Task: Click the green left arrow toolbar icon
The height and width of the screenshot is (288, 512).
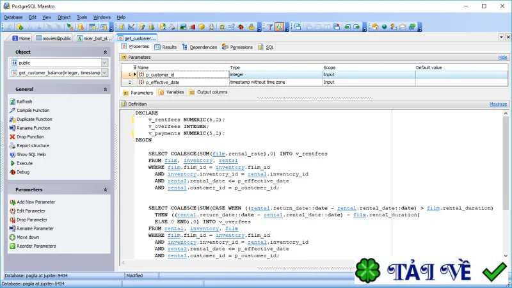Action: [x=348, y=27]
